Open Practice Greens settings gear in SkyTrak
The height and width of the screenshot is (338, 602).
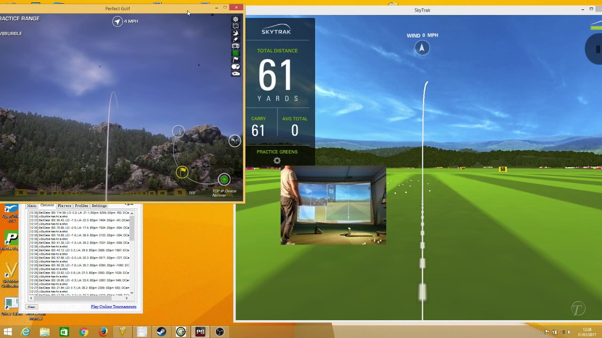pyautogui.click(x=277, y=161)
